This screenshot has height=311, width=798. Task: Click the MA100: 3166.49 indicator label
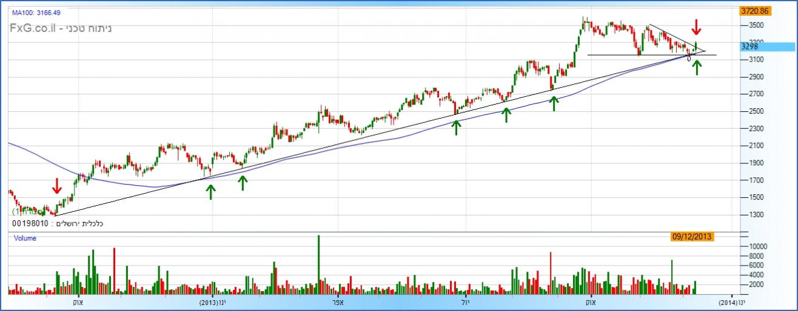[x=36, y=12]
